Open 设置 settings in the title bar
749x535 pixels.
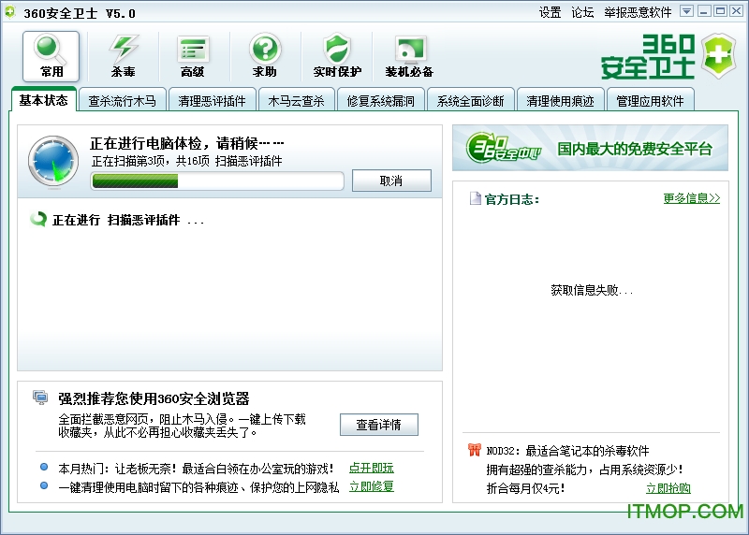point(550,12)
